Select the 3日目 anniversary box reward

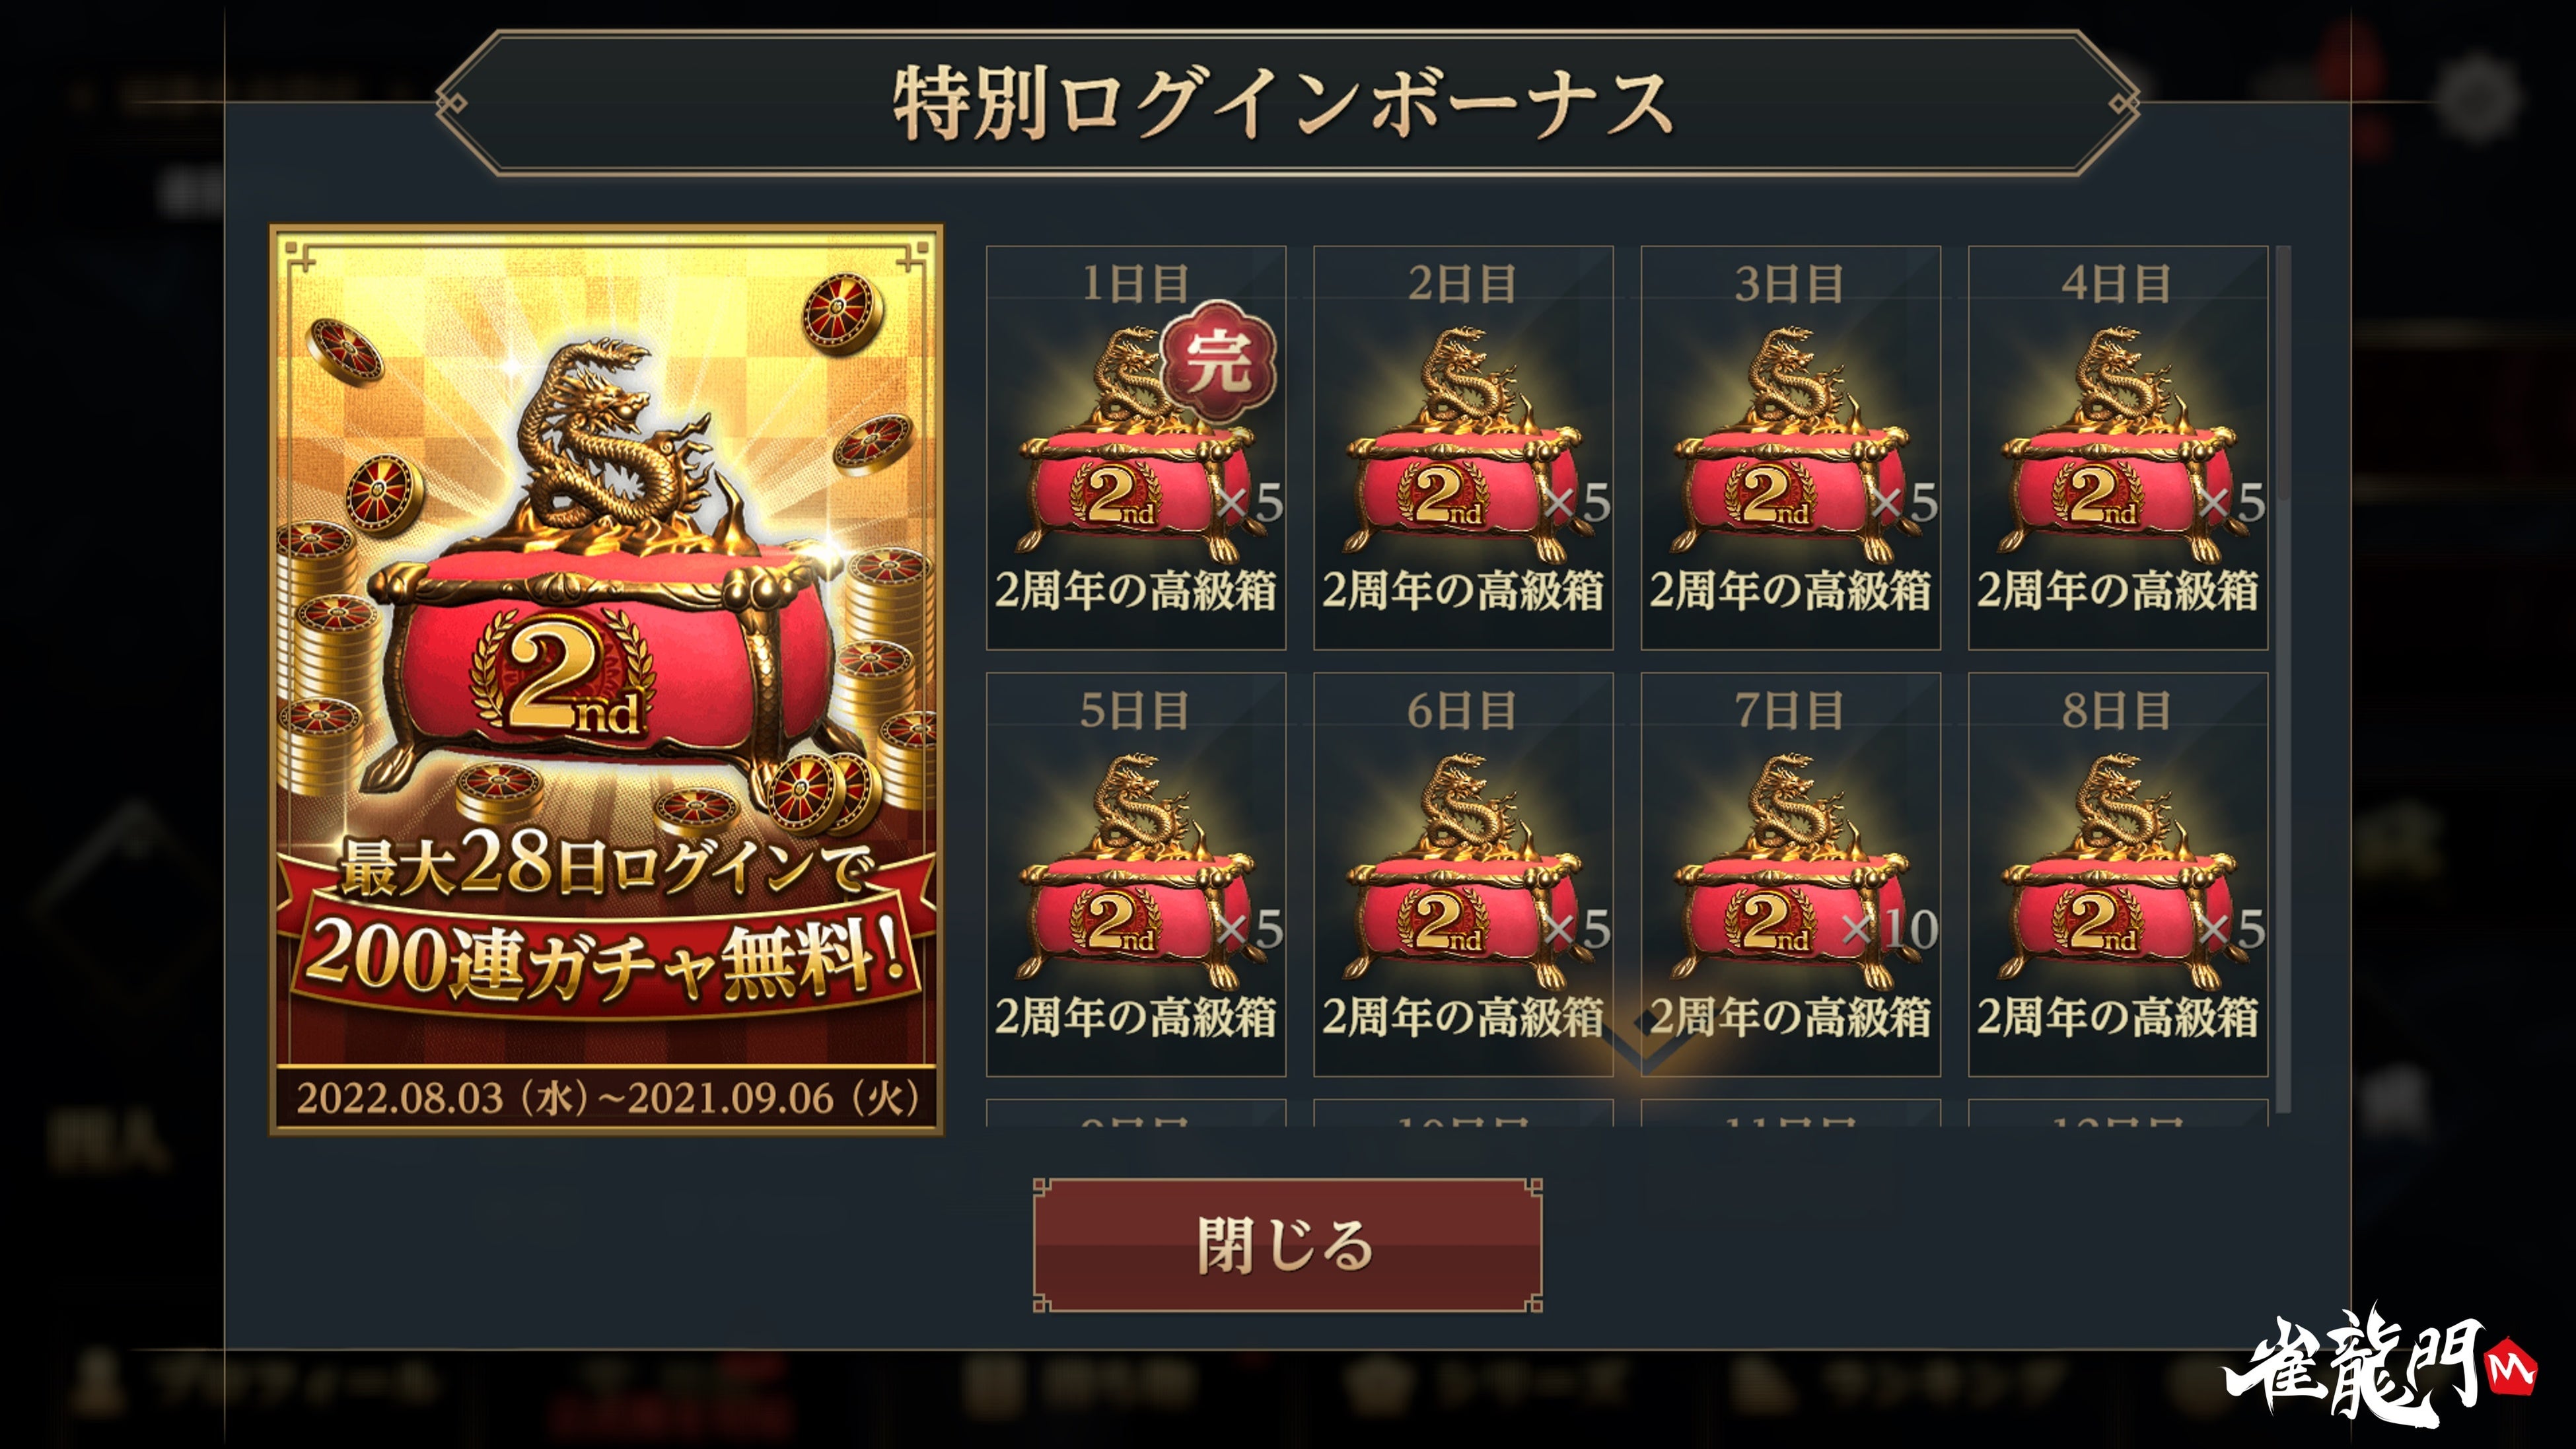pos(1790,447)
